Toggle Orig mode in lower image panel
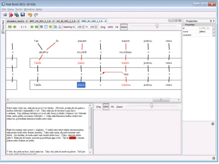The height and width of the screenshot is (164, 219). click(x=98, y=107)
